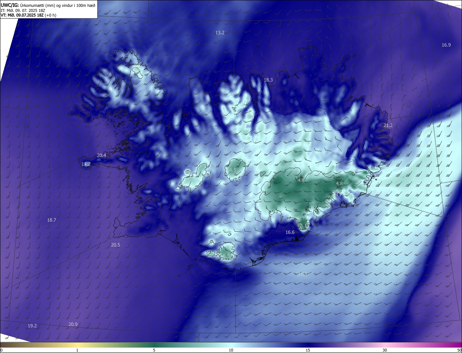Click the 13.2 value on the map

[220, 32]
